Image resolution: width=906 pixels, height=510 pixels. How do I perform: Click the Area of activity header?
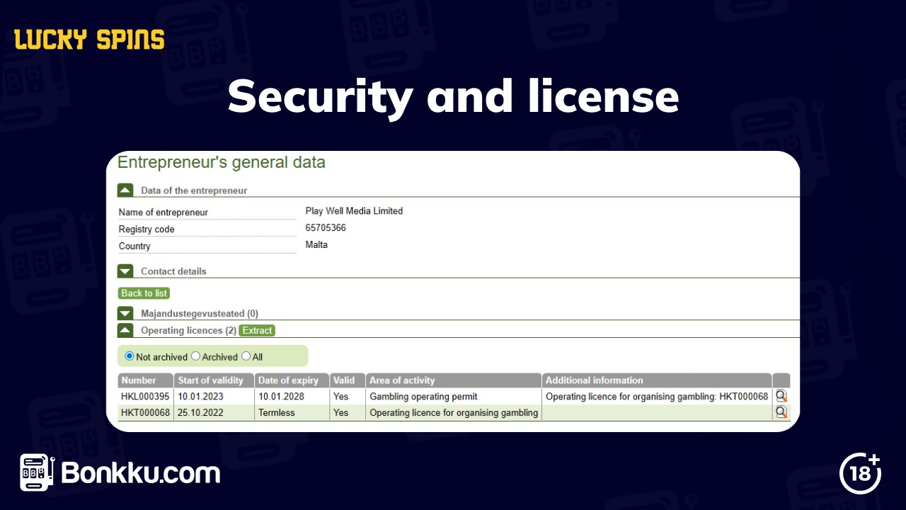(x=454, y=380)
